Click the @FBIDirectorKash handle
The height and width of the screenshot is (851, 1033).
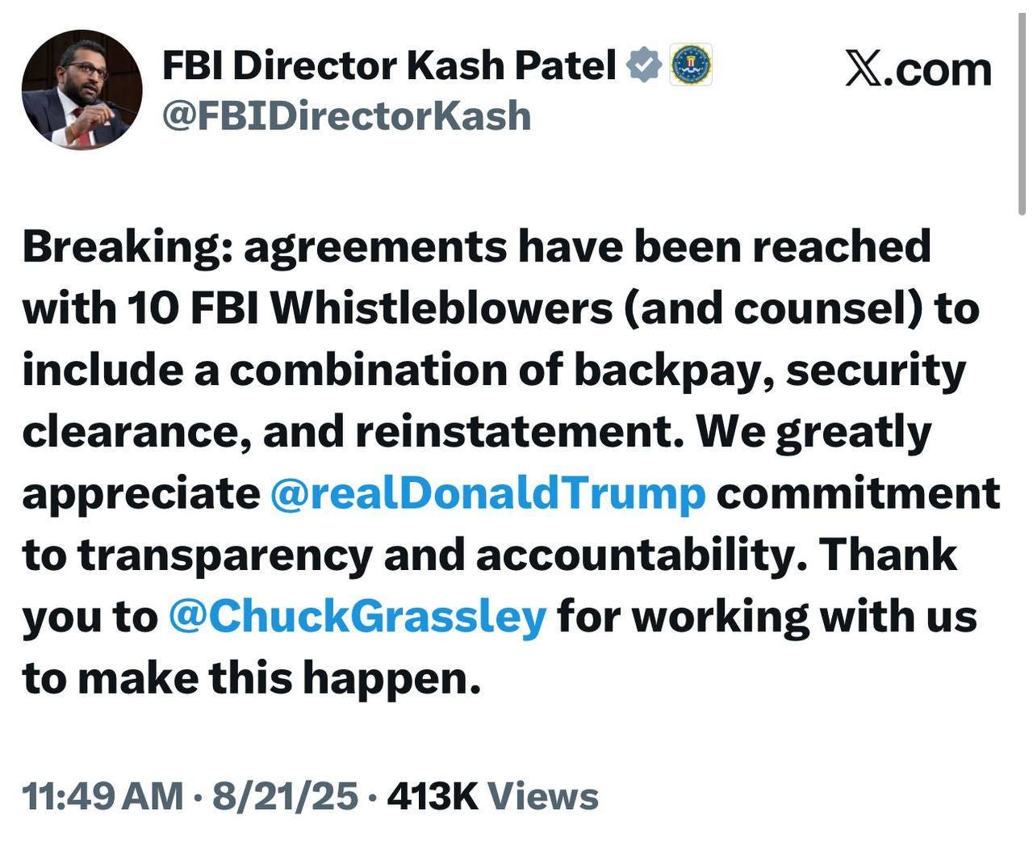coord(347,115)
